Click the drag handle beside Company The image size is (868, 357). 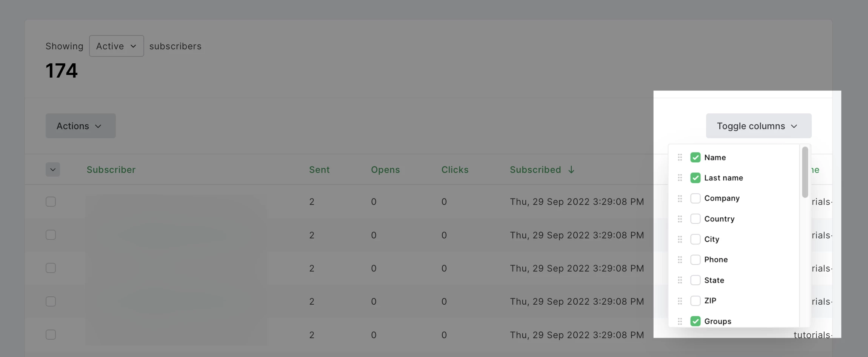tap(680, 198)
